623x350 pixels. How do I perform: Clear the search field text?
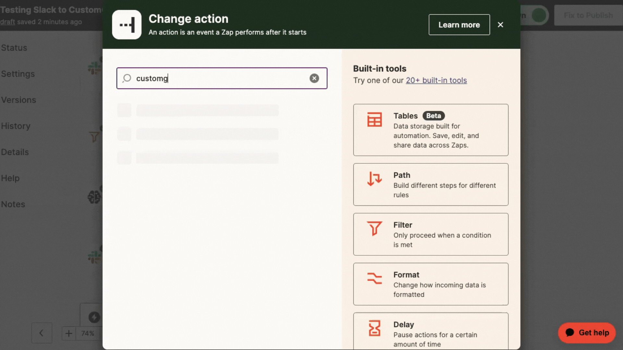314,78
